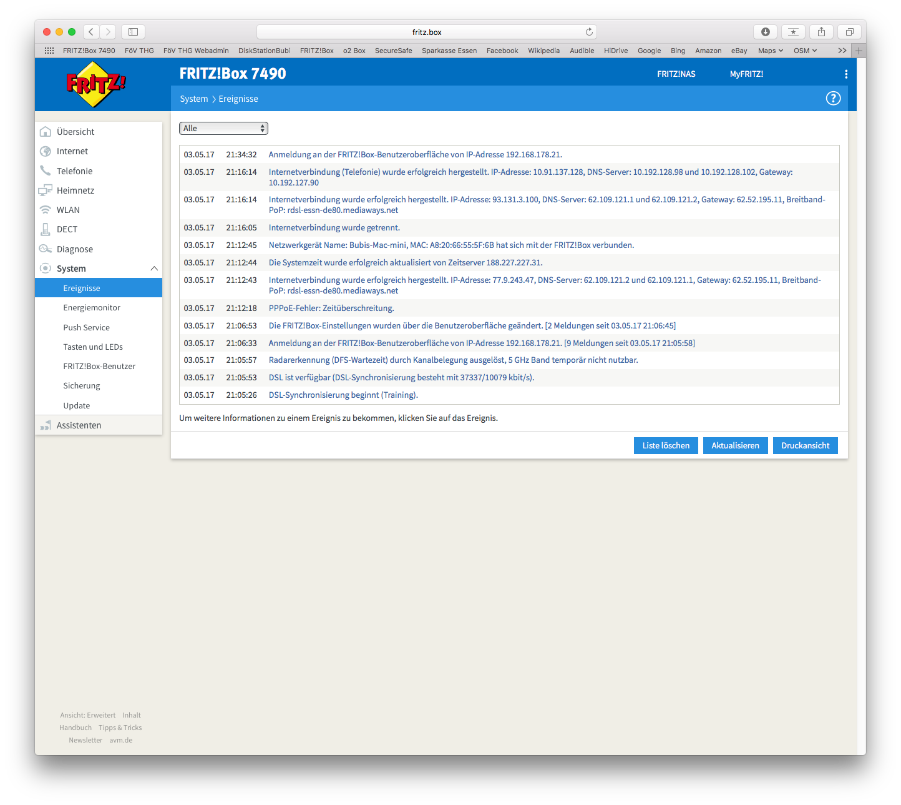The width and height of the screenshot is (901, 805).
Task: Click the Telefonie phone icon
Action: pyautogui.click(x=46, y=170)
